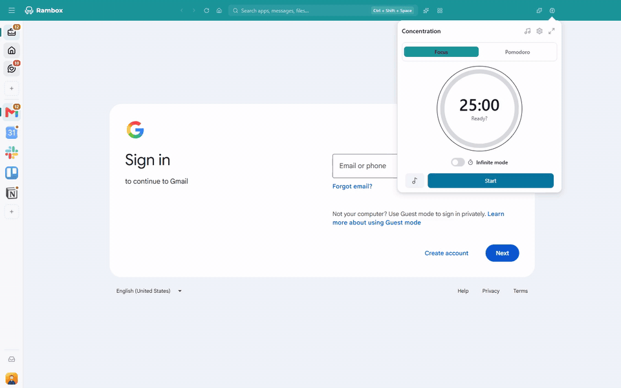Go back with the left arrow
621x388 pixels.
pos(182,11)
